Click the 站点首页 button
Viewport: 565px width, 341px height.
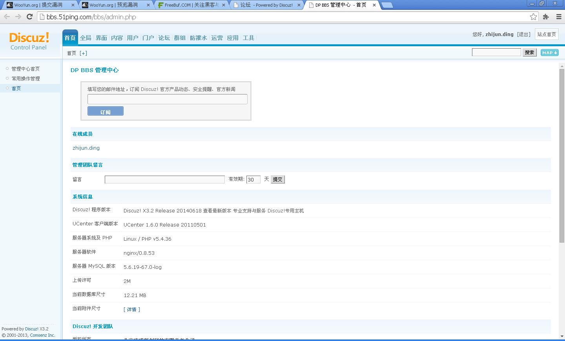547,34
